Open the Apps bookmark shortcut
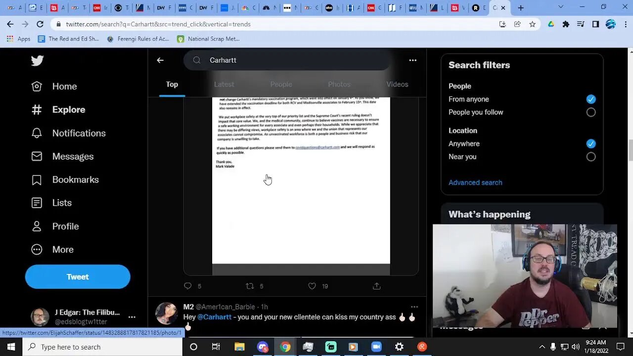Viewport: 633px width, 356px height. pyautogui.click(x=18, y=39)
